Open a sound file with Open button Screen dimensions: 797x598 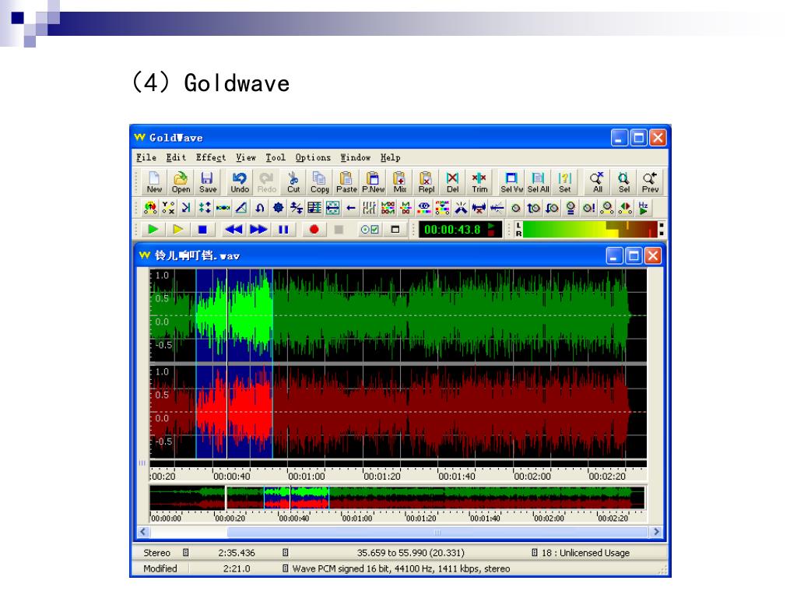(181, 182)
